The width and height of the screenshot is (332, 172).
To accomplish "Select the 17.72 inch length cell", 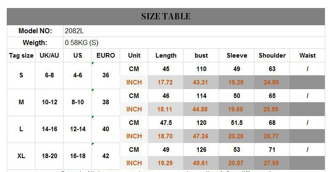I will coord(165,82).
